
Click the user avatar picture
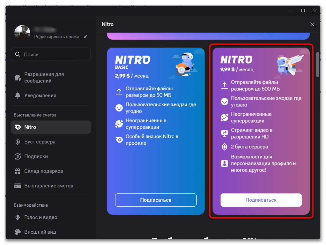point(22,33)
